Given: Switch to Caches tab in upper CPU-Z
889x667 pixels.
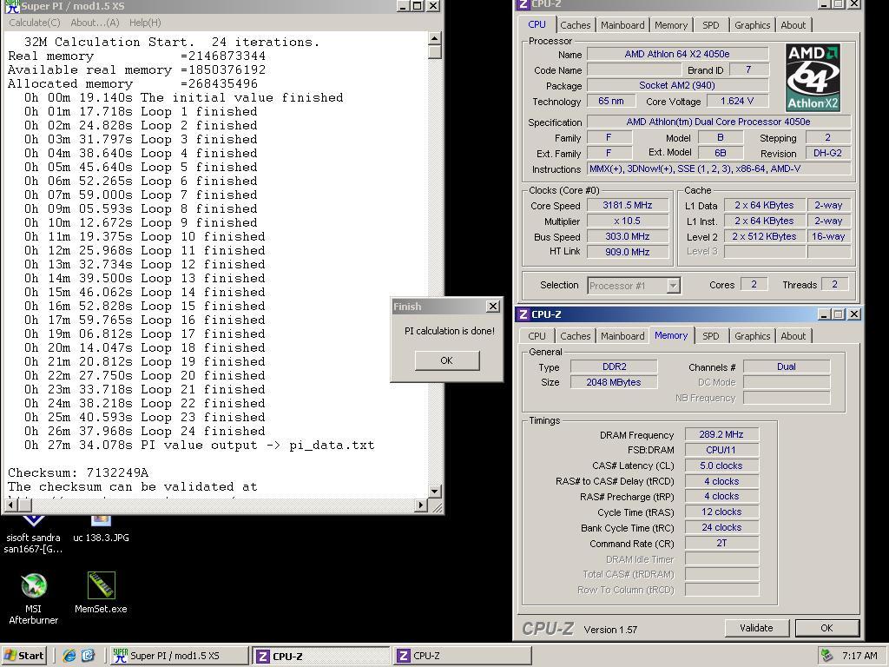Looking at the screenshot, I should click(575, 25).
